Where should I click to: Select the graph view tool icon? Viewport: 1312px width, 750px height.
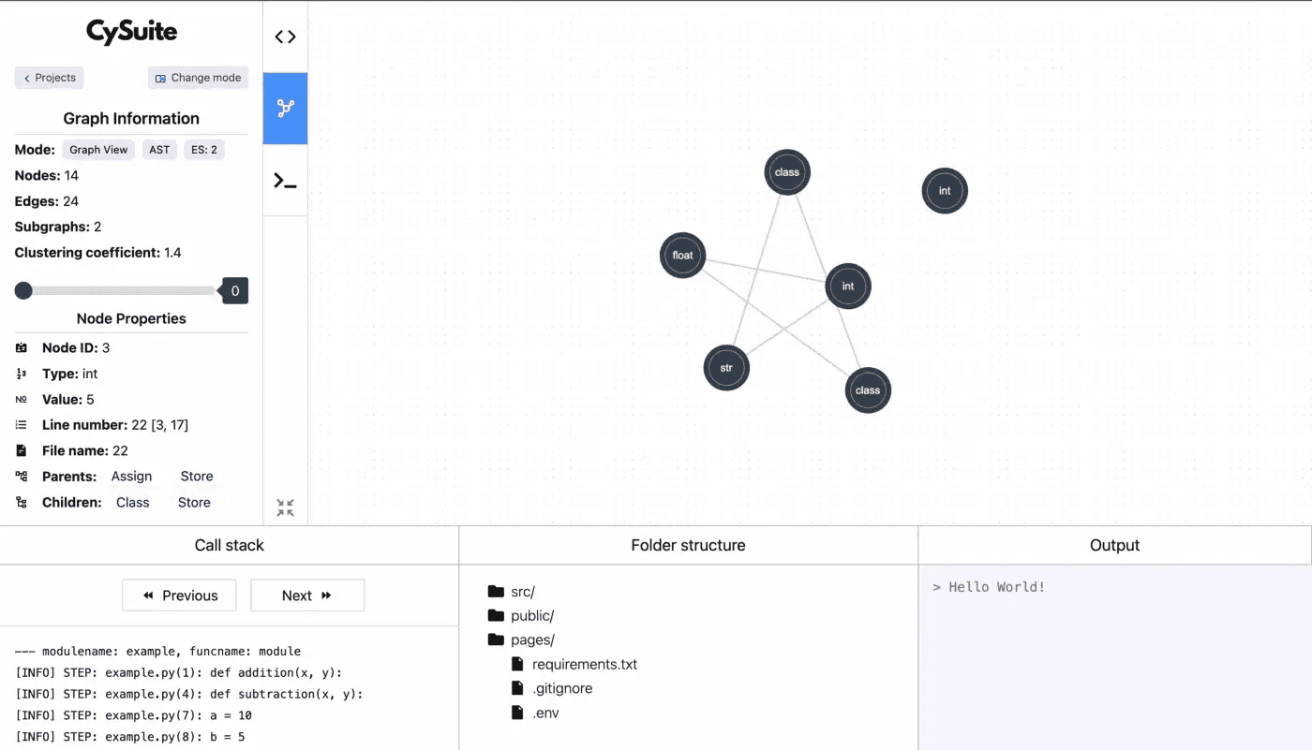(x=285, y=108)
